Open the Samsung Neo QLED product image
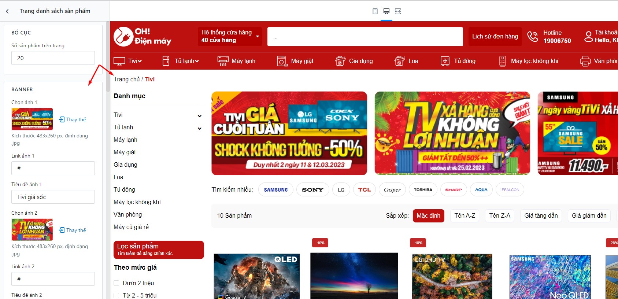This screenshot has width=618, height=299. coord(550,277)
